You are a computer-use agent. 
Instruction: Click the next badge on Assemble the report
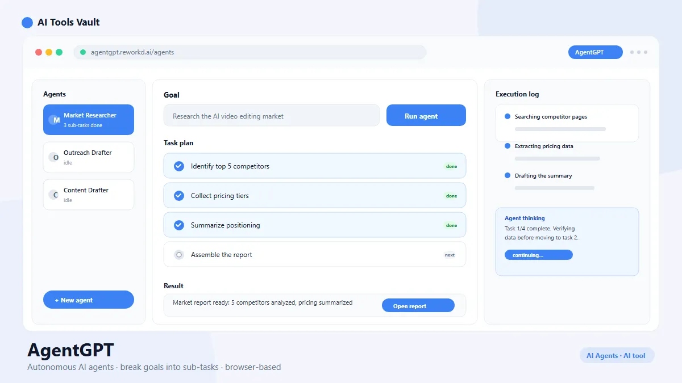click(x=450, y=255)
